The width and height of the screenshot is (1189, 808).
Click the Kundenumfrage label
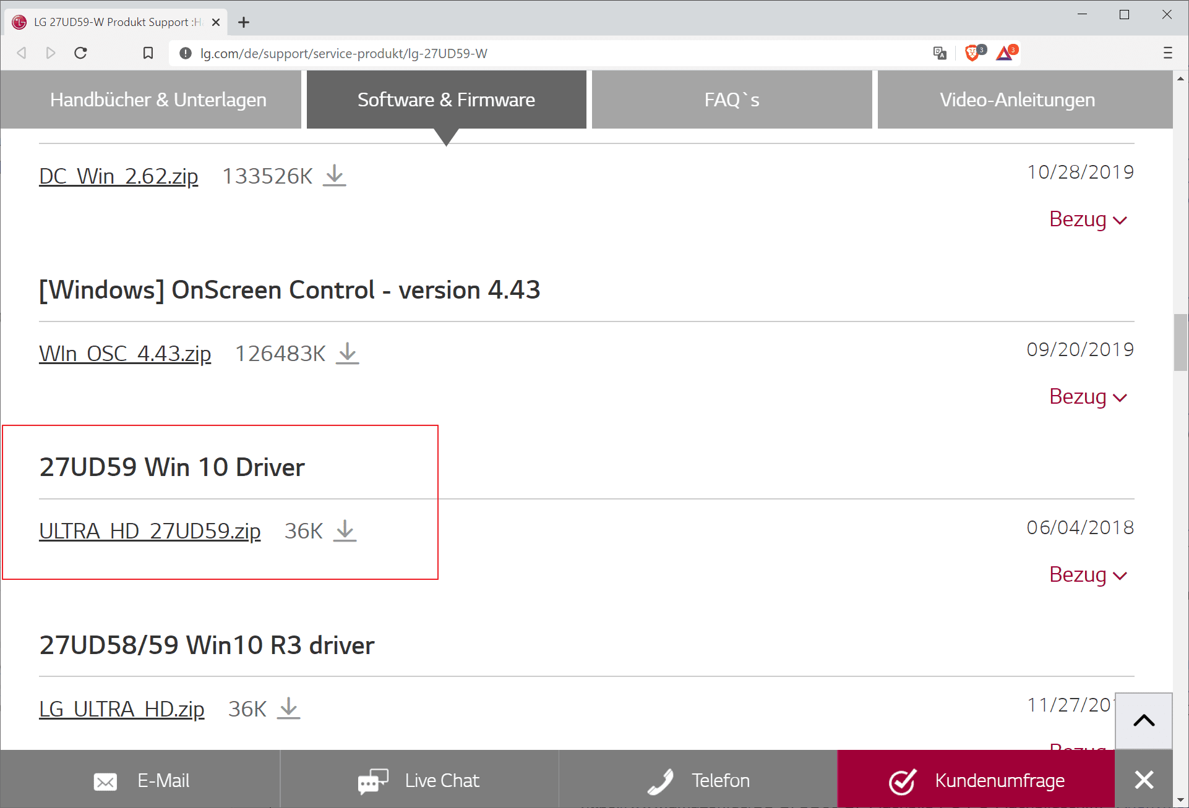(1000, 781)
